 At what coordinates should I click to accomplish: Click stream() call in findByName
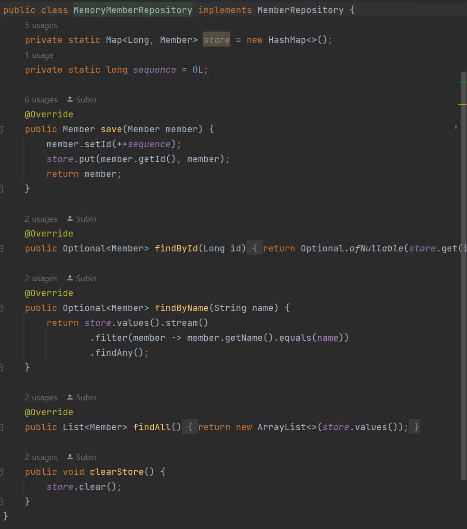(x=187, y=323)
